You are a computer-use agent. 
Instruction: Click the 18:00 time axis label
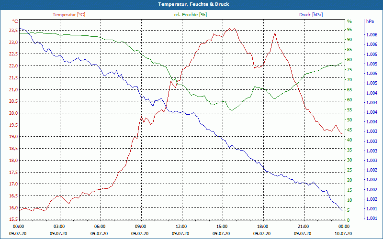262,227
